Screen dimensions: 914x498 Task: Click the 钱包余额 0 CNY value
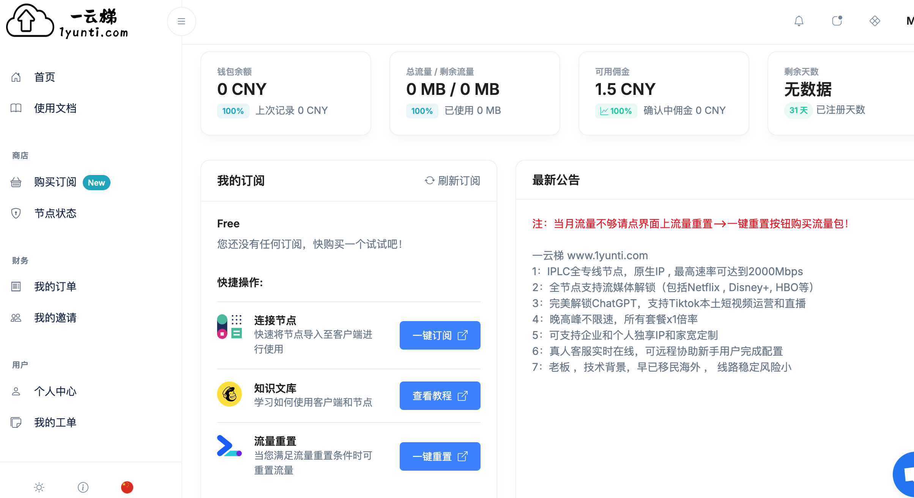click(242, 89)
